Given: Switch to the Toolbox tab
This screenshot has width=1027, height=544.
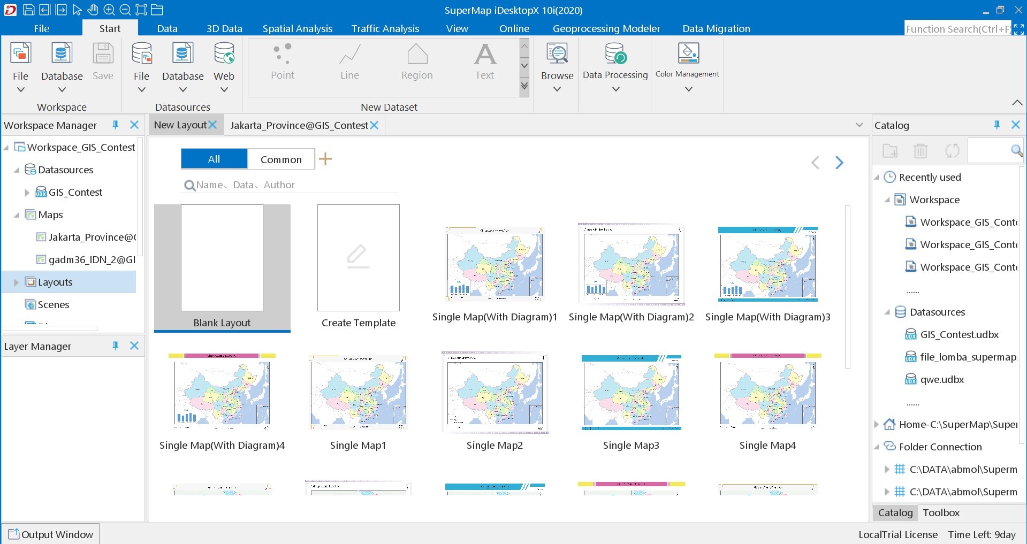Looking at the screenshot, I should pyautogui.click(x=941, y=512).
